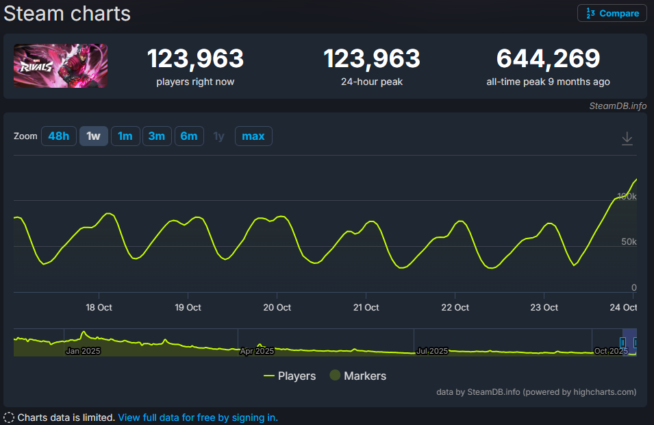The width and height of the screenshot is (654, 425).
Task: Click the 50k y-axis label
Action: click(x=629, y=242)
